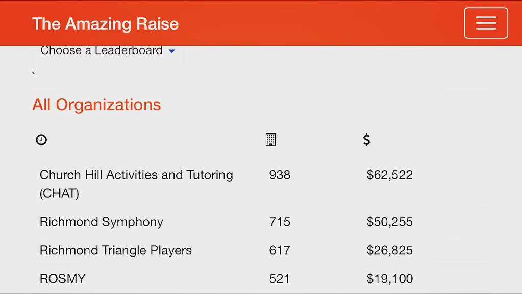Select the dollar sign column header
Screen dimensions: 522x294
click(366, 139)
